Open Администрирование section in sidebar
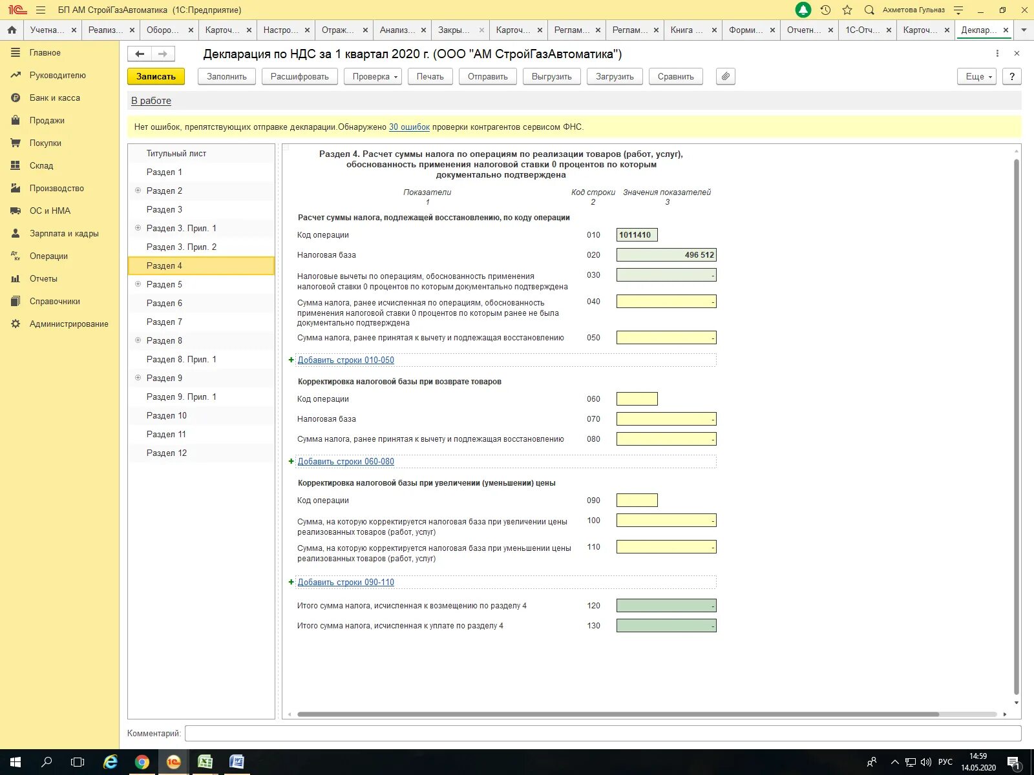1034x775 pixels. [x=69, y=324]
